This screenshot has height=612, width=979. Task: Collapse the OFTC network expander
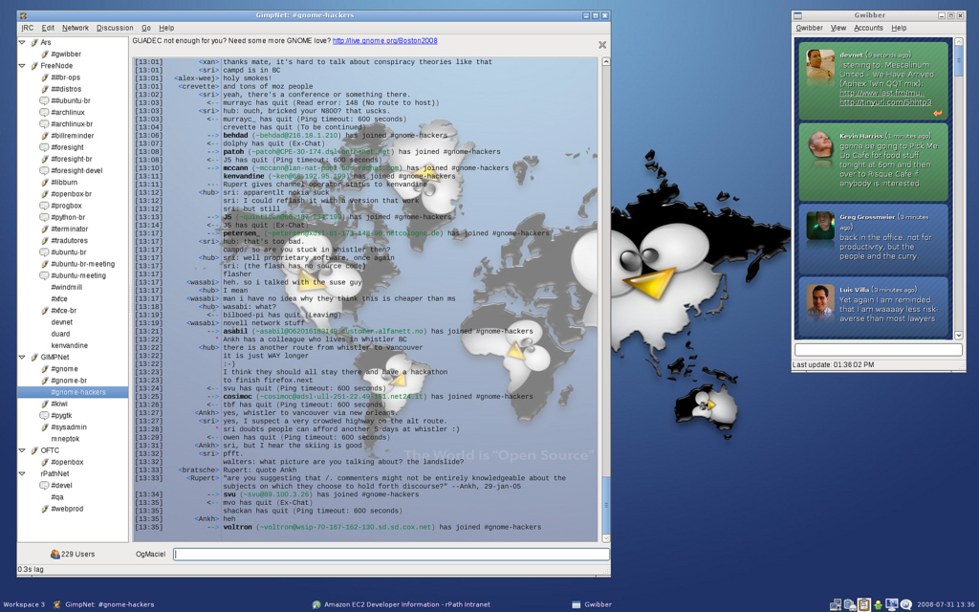pyautogui.click(x=23, y=450)
